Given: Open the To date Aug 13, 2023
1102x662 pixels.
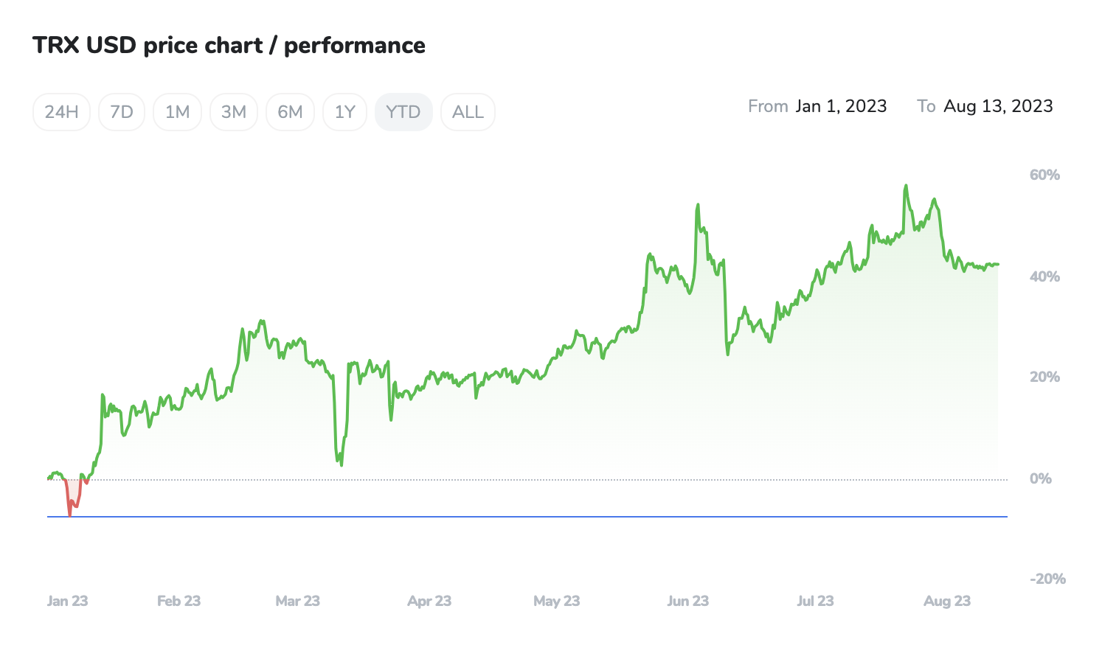Looking at the screenshot, I should 998,106.
